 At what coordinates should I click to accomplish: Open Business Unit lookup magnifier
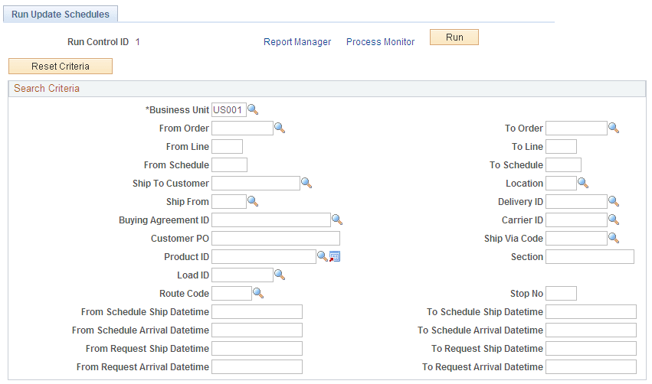pos(253,109)
